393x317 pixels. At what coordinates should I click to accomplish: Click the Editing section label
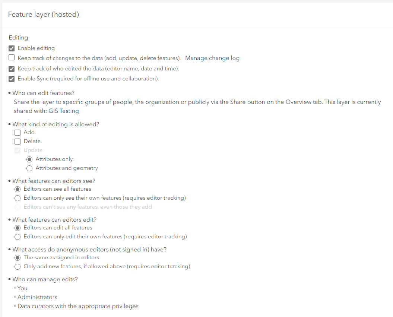[18, 38]
